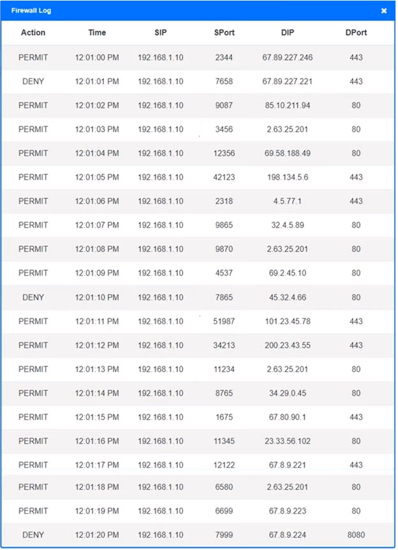Click destination IP 23.33.56.102
The image size is (398, 550).
(x=287, y=441)
